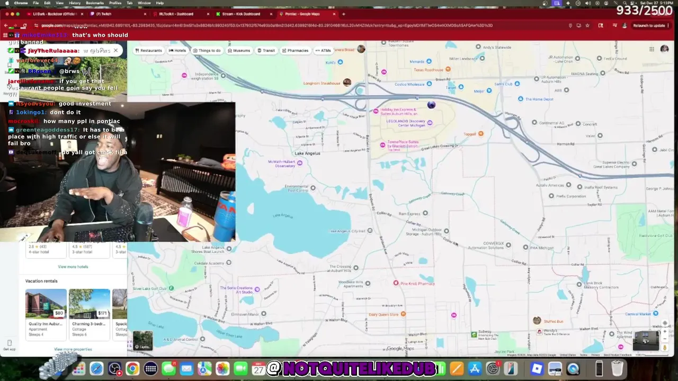Click the Kohl's shopping pin

coord(340,62)
